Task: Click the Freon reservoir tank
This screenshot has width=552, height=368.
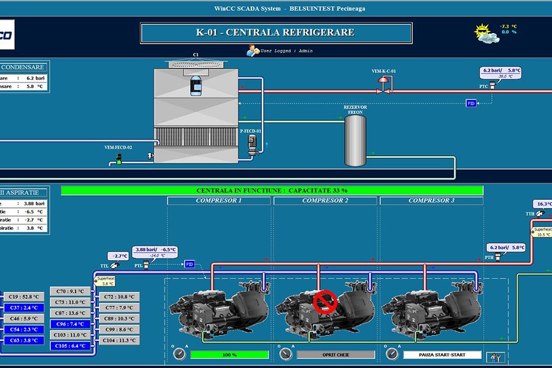Action: 355,140
